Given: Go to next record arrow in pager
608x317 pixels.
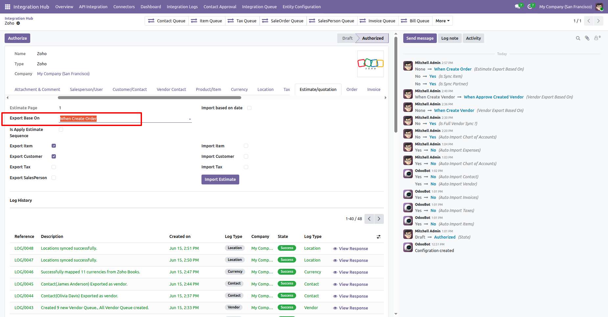Looking at the screenshot, I should coord(598,21).
